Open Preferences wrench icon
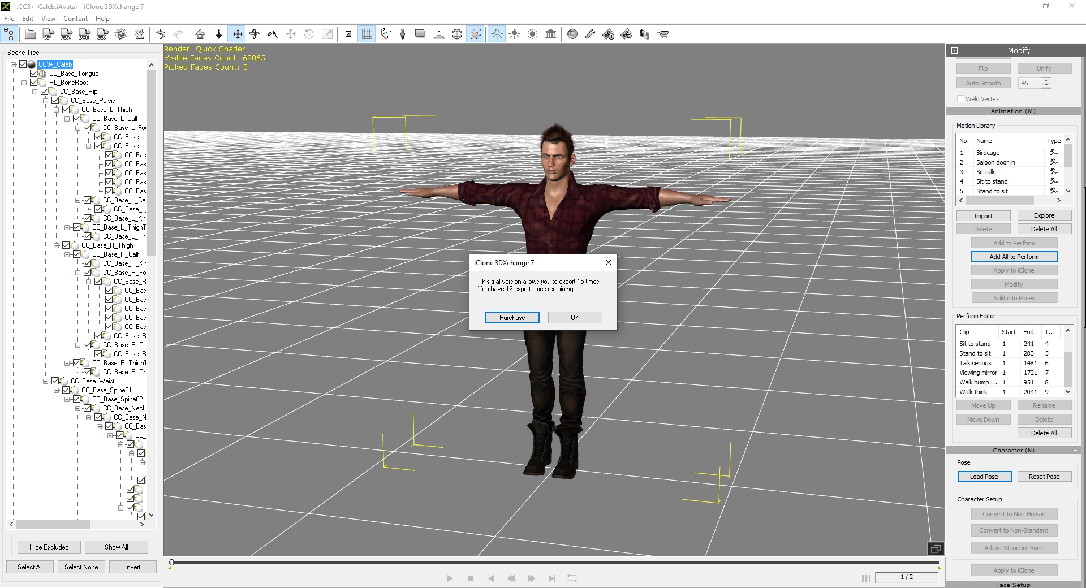This screenshot has height=588, width=1086. click(590, 34)
